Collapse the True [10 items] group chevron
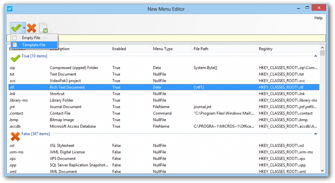Viewport: 335px width, 183px height. 316,56
